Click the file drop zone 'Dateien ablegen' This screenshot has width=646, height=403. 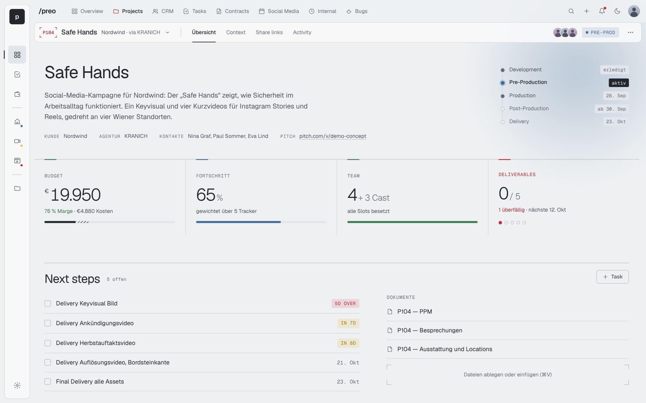tap(508, 375)
